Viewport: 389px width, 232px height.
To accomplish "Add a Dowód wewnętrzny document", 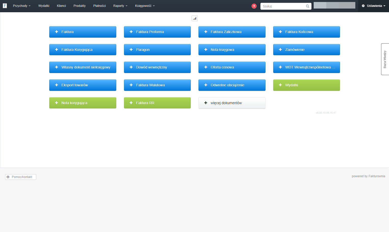I will [x=157, y=67].
